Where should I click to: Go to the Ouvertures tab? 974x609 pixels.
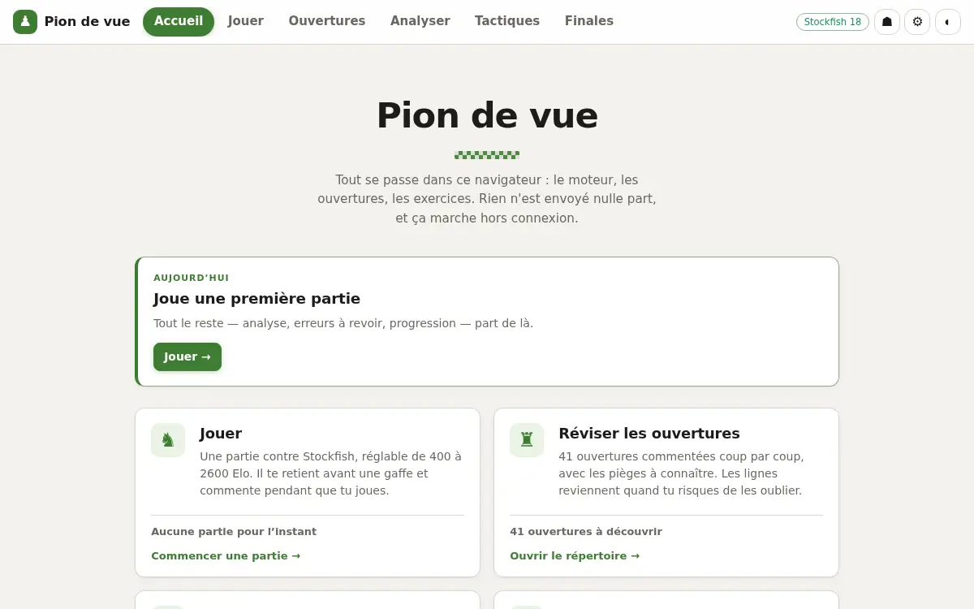pos(327,22)
